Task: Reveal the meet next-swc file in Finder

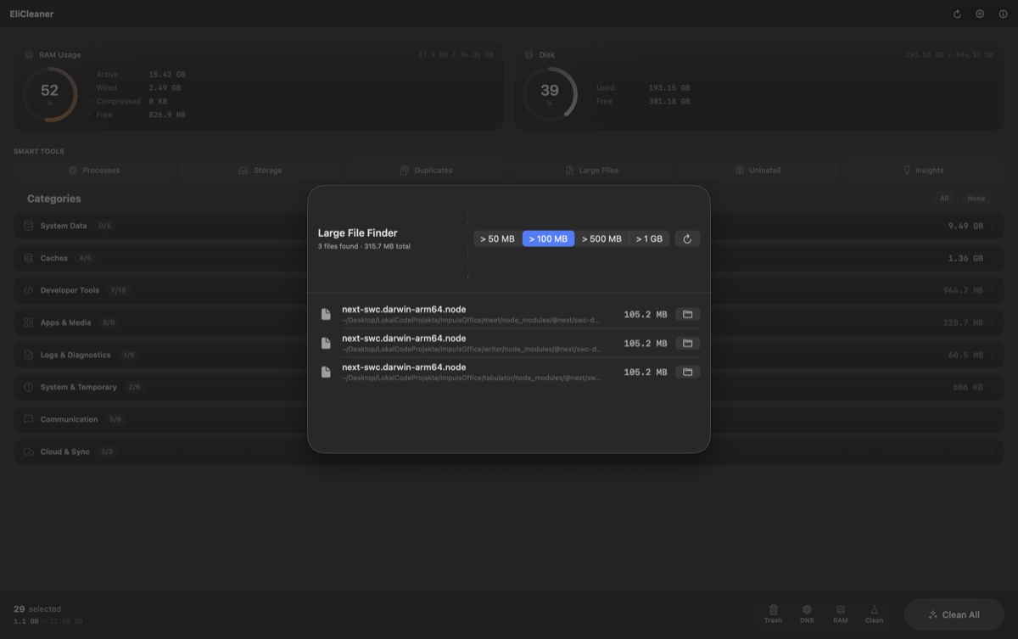Action: pos(687,314)
